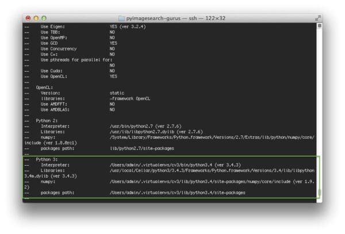Click the Python 2 numpy path under /System/Library/Frameworks

click(x=212, y=138)
